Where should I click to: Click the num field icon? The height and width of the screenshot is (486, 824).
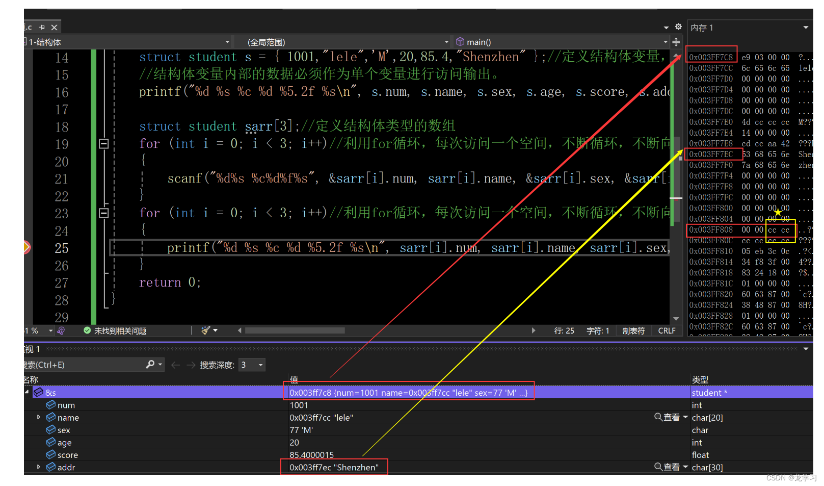[x=51, y=404]
